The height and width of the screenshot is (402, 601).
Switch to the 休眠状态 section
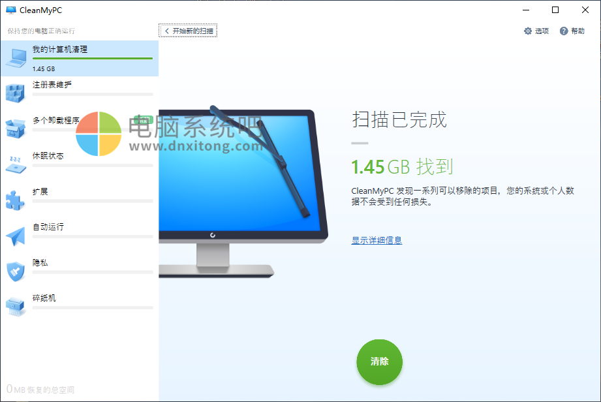pos(80,165)
